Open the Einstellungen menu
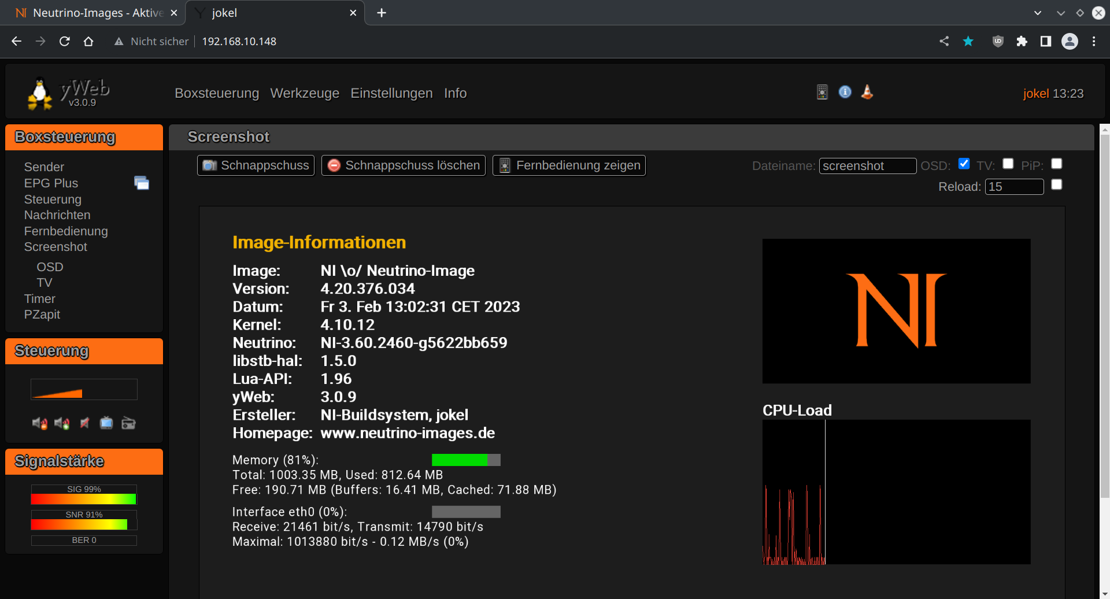The image size is (1110, 599). (391, 93)
